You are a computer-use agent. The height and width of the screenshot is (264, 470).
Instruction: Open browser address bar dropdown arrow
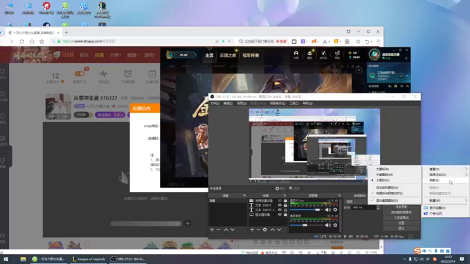pos(229,41)
